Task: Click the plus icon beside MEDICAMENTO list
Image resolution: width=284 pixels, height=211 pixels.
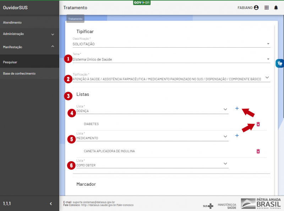Action: pos(237,136)
